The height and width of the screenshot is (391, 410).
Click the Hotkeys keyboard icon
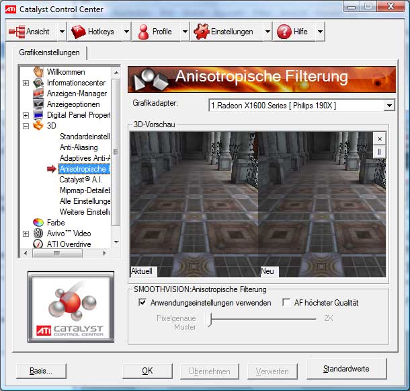78,32
